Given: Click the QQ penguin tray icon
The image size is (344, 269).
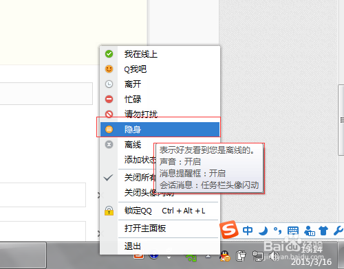Looking at the screenshot, I should pos(225,256).
